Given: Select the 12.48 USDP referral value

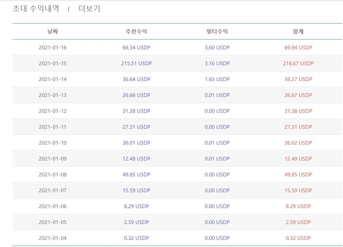Looking at the screenshot, I should (x=136, y=159).
